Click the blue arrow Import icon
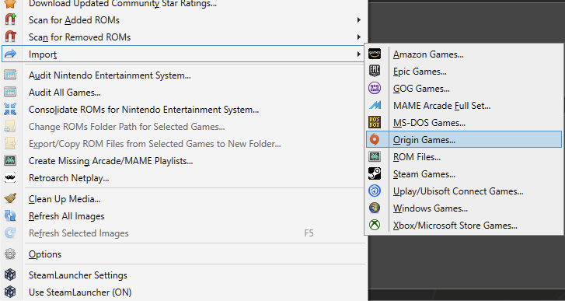 10,54
